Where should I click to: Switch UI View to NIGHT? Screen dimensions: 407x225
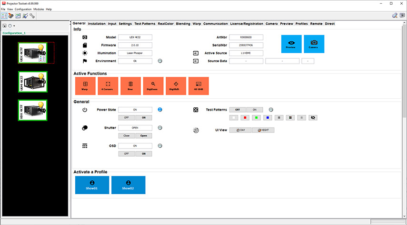click(x=263, y=130)
